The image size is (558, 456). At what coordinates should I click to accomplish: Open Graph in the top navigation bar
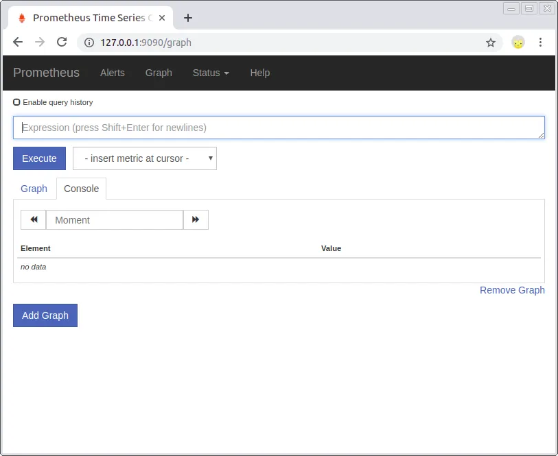(159, 73)
